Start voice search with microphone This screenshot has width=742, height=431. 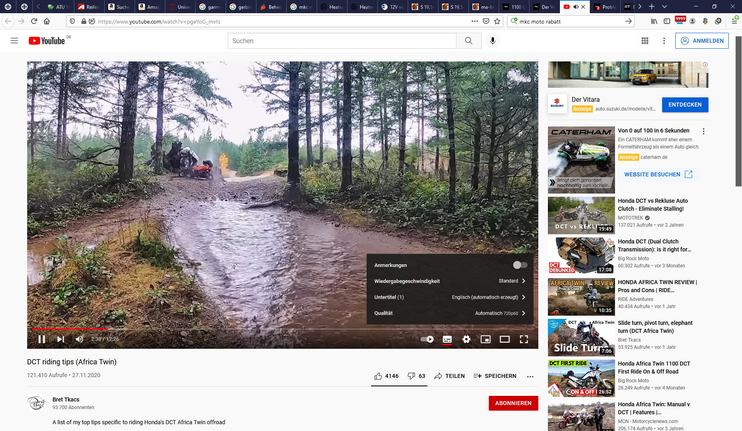click(492, 41)
